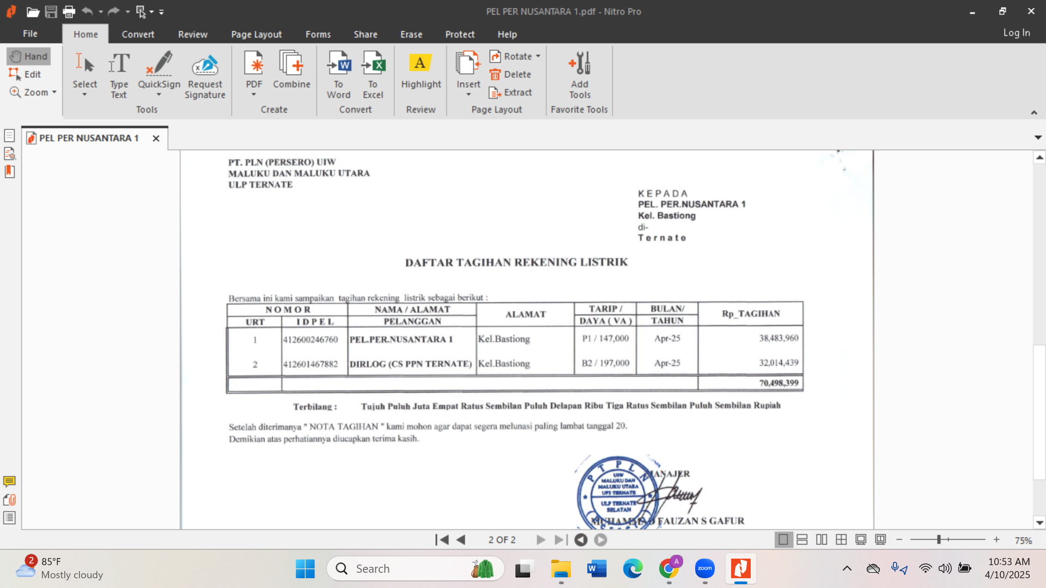This screenshot has height=588, width=1046.
Task: Convert the document To Excel
Action: (x=373, y=75)
